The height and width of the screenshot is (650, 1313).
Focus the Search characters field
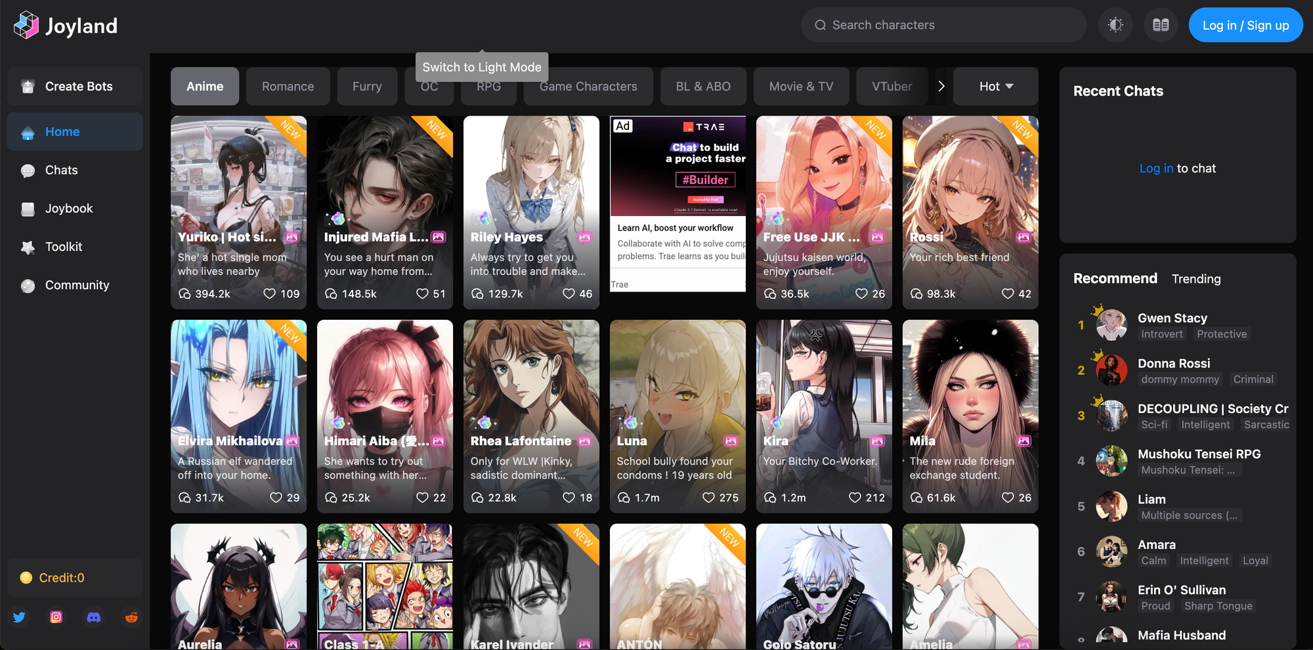point(943,25)
